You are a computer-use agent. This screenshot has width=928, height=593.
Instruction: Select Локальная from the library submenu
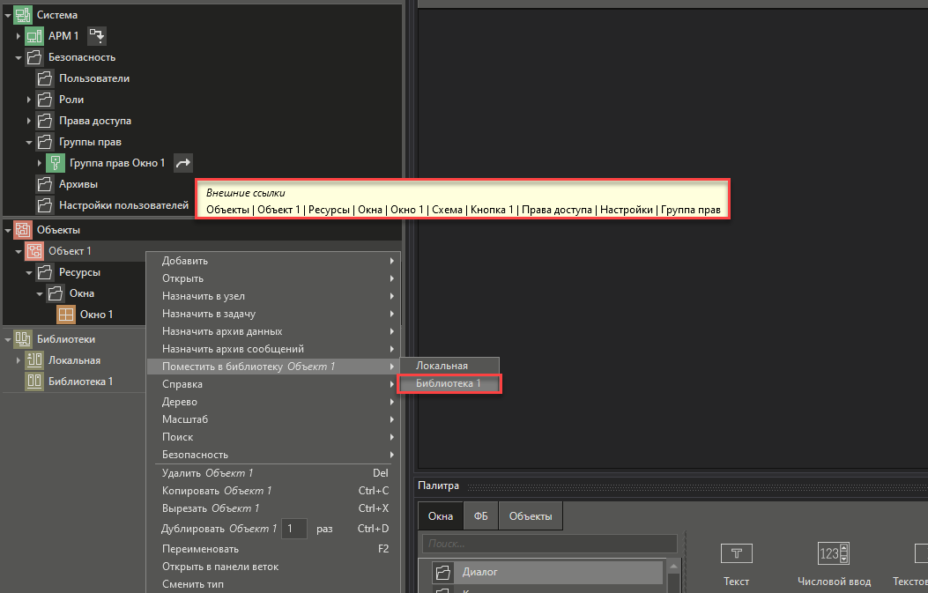(x=442, y=366)
